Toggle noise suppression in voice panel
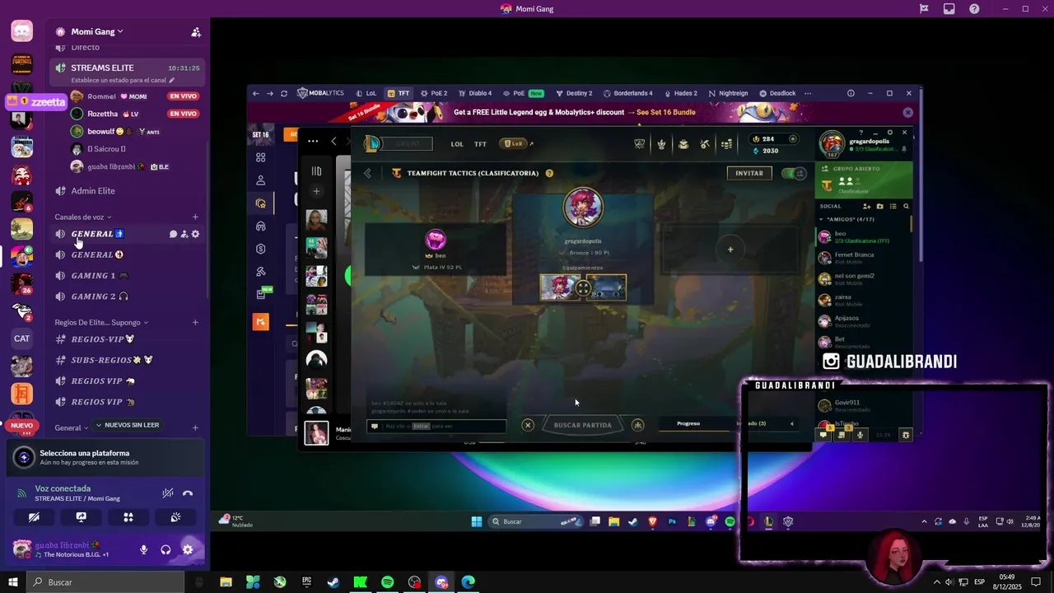 click(x=168, y=493)
